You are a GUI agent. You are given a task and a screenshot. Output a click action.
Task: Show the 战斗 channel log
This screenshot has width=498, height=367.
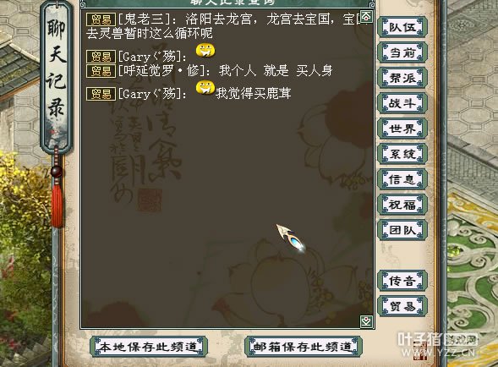[402, 103]
